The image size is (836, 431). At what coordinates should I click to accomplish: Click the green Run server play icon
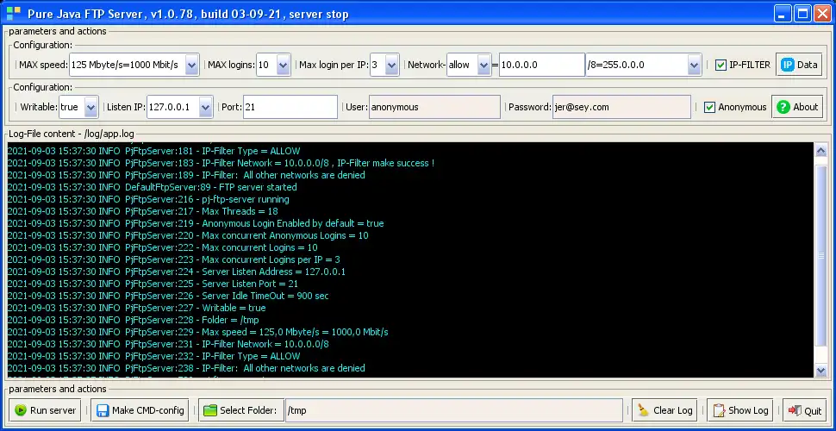[x=21, y=410]
